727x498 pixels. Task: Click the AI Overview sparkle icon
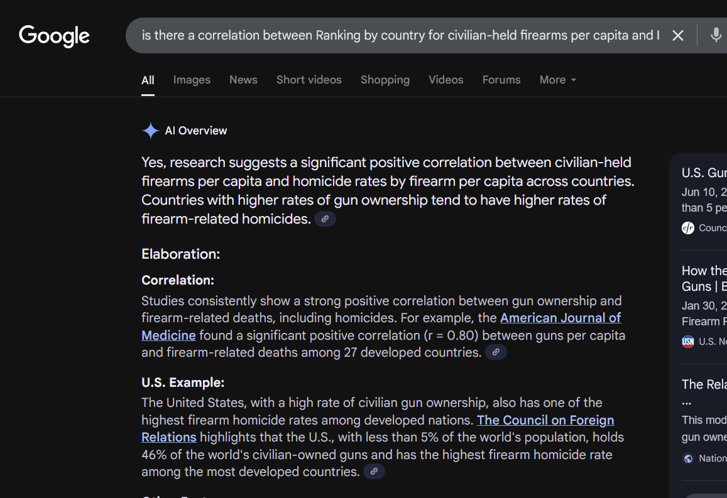point(151,131)
